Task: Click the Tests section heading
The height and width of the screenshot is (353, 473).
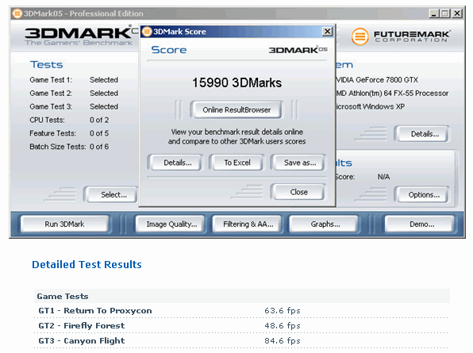Action: coord(47,64)
